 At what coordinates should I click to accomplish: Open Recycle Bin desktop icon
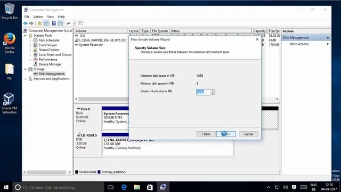point(10,11)
